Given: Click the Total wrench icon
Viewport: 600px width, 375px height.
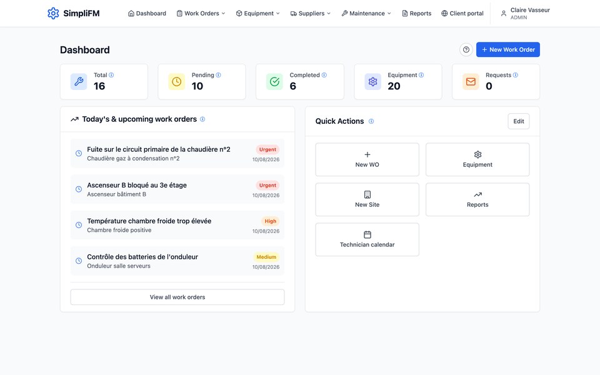Looking at the screenshot, I should point(79,81).
